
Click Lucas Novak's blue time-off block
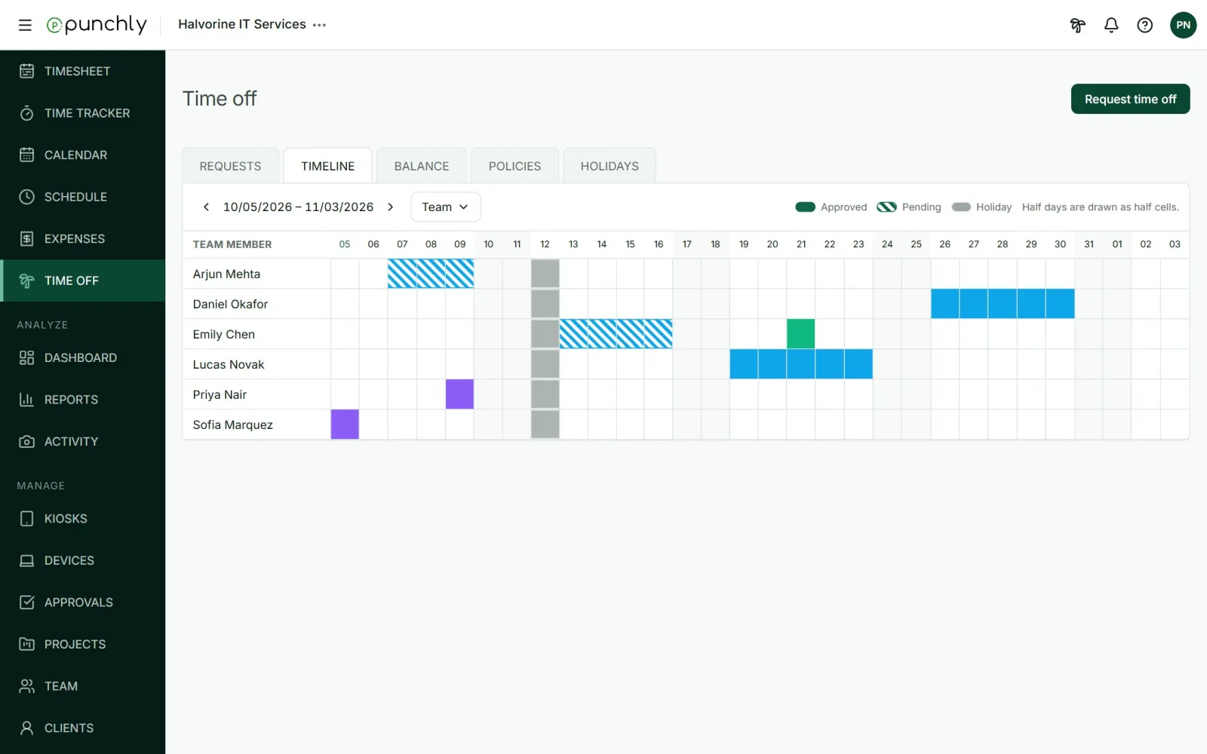[801, 364]
